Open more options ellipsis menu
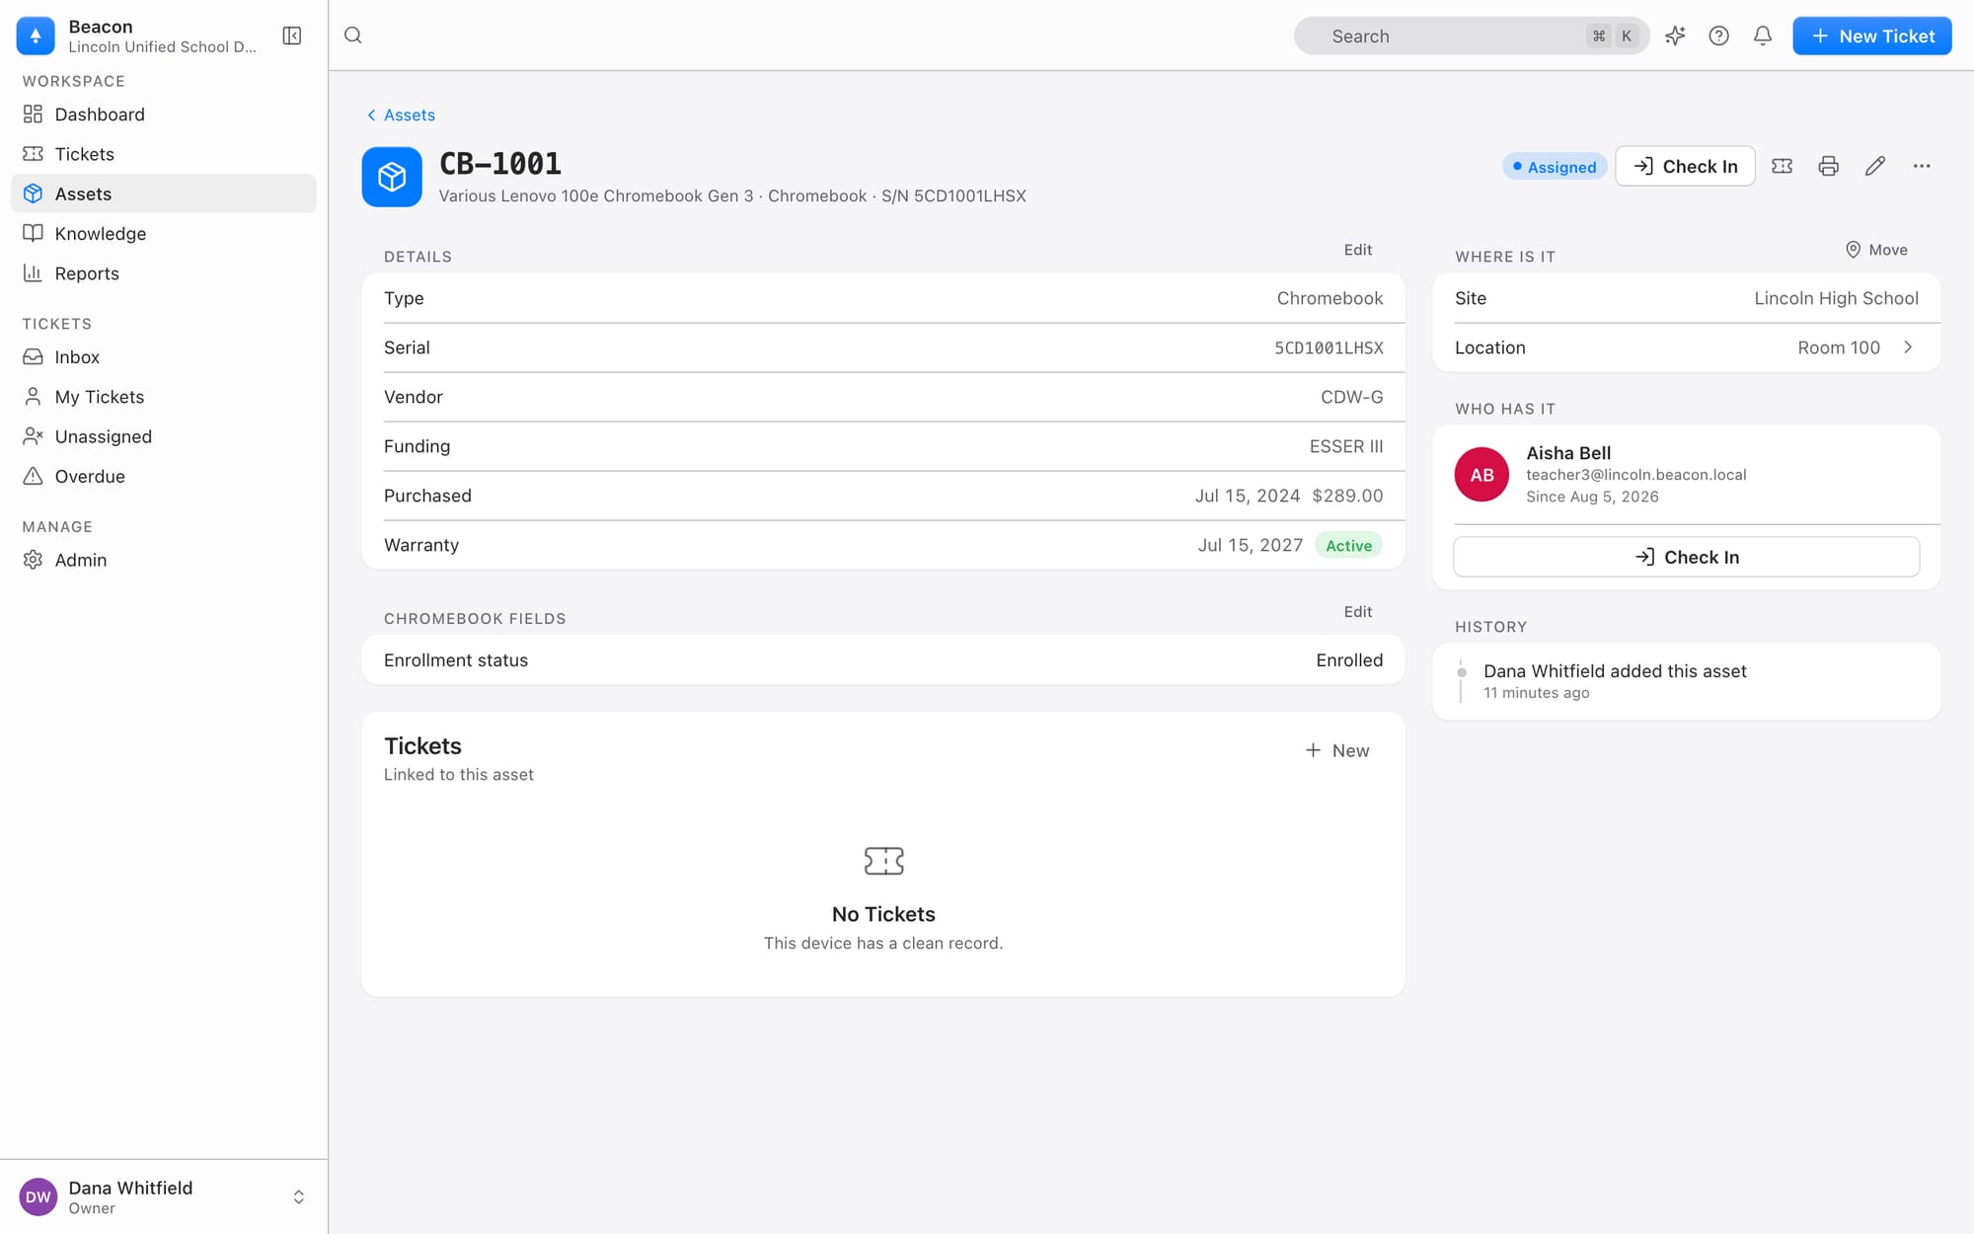This screenshot has width=1974, height=1234. [1921, 166]
